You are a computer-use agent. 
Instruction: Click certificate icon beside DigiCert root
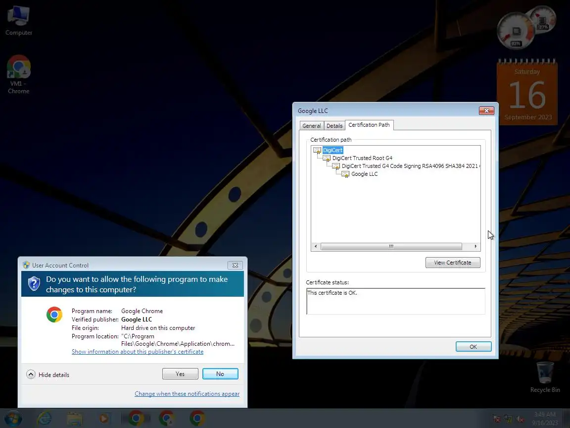(x=317, y=150)
